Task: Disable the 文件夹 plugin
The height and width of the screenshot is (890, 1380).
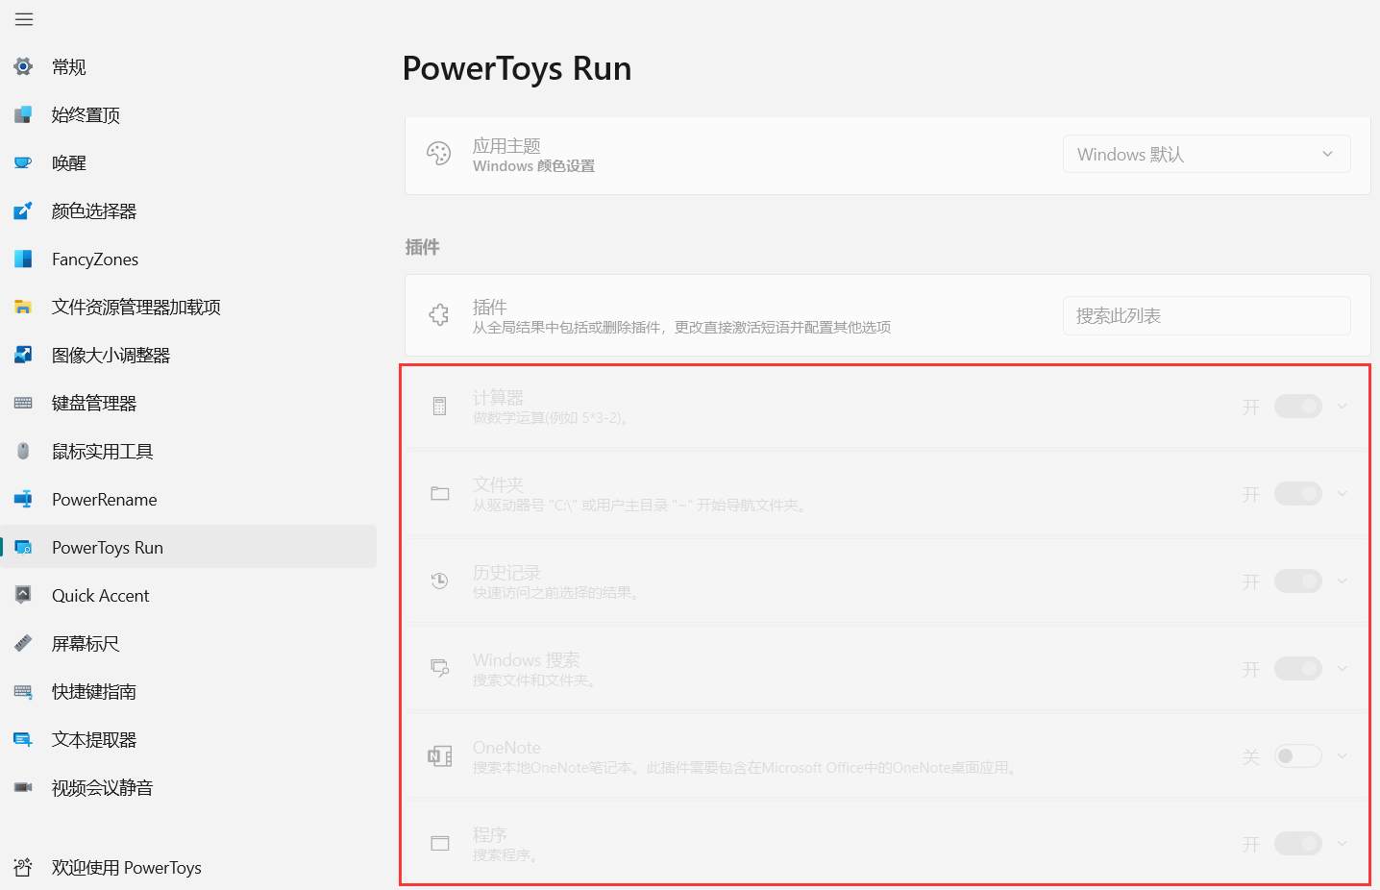Action: (1297, 493)
